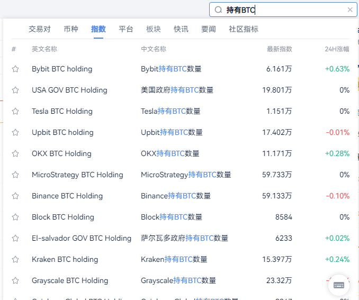This screenshot has width=359, height=300.
Task: Open the 社区指标 tab
Action: coord(244,29)
